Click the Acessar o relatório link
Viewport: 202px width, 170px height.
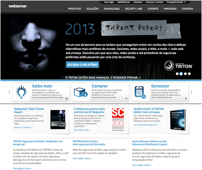[x=23, y=127]
